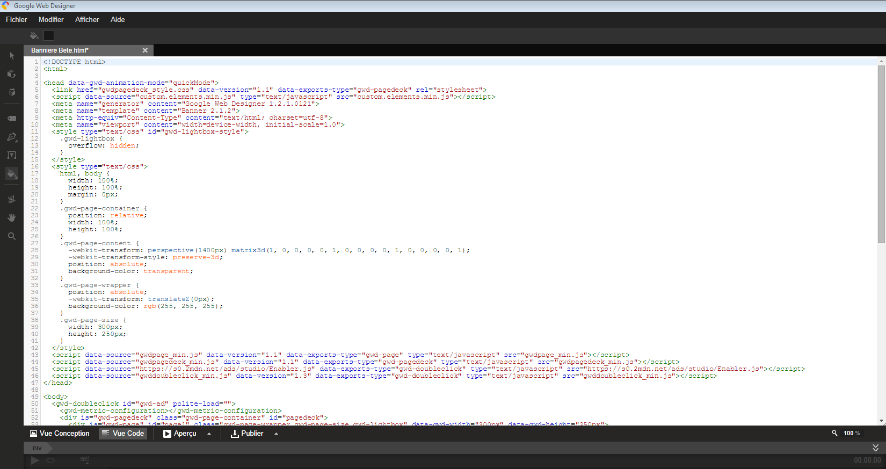Click the 100 % zoom value field
Viewport: 886px width, 469px height.
pyautogui.click(x=852, y=433)
